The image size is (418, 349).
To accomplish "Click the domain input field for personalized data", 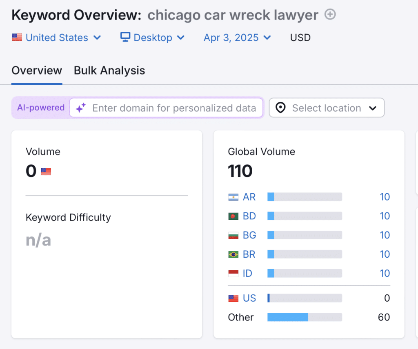I will point(171,108).
